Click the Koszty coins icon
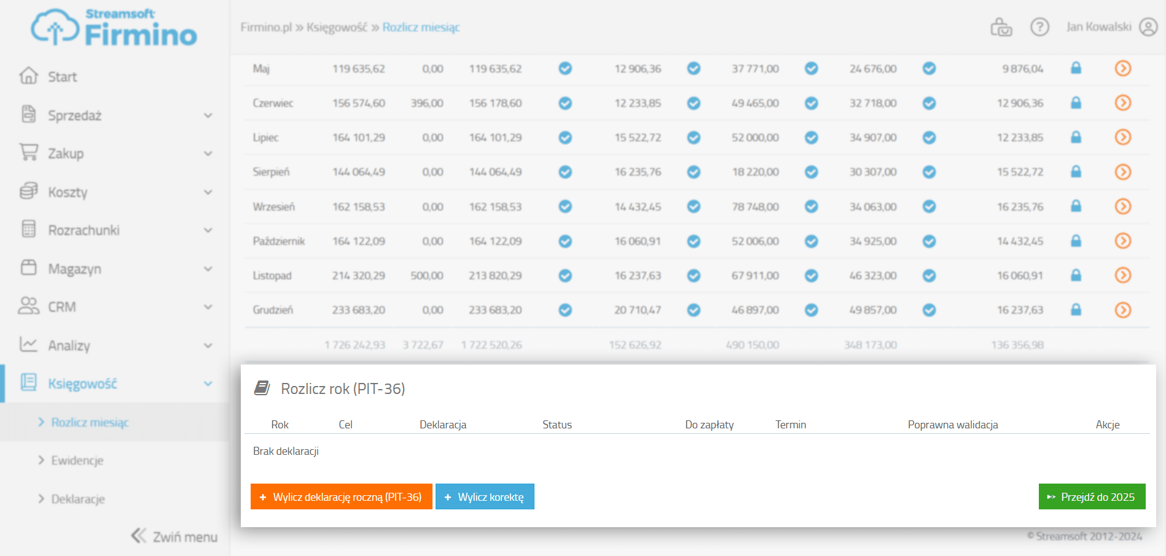The image size is (1166, 556). 28,191
